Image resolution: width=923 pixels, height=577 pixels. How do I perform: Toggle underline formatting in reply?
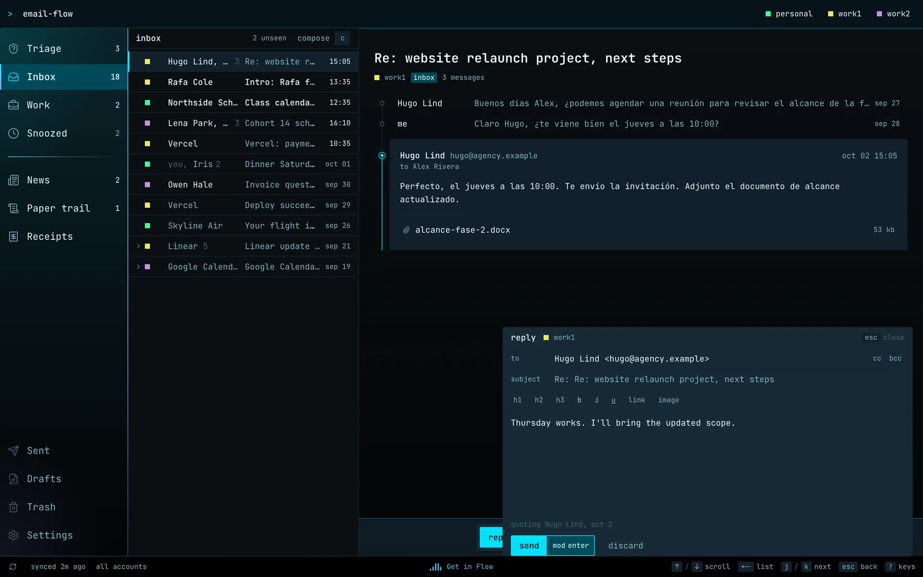[613, 400]
